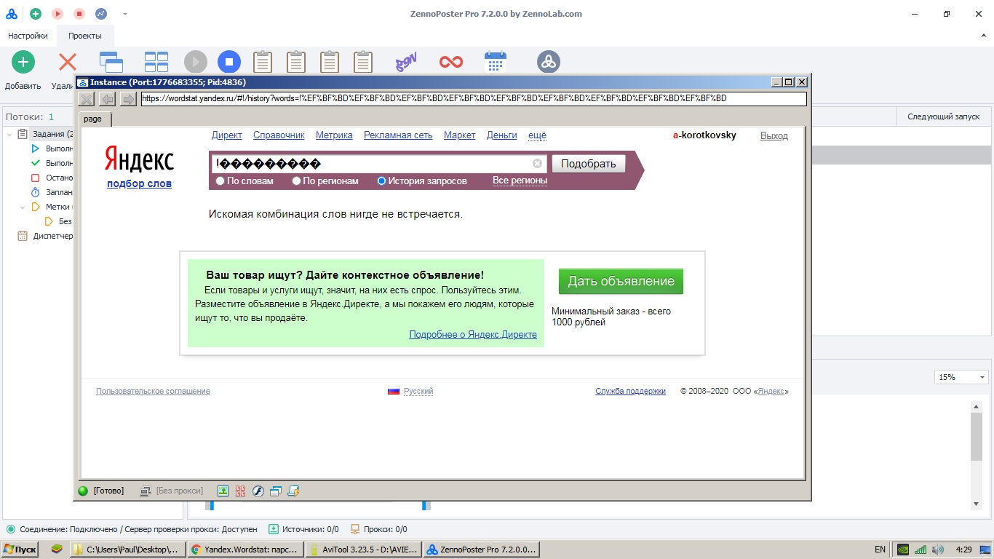The image size is (994, 559).
Task: Click the red grid icon in Instance status bar
Action: (240, 491)
